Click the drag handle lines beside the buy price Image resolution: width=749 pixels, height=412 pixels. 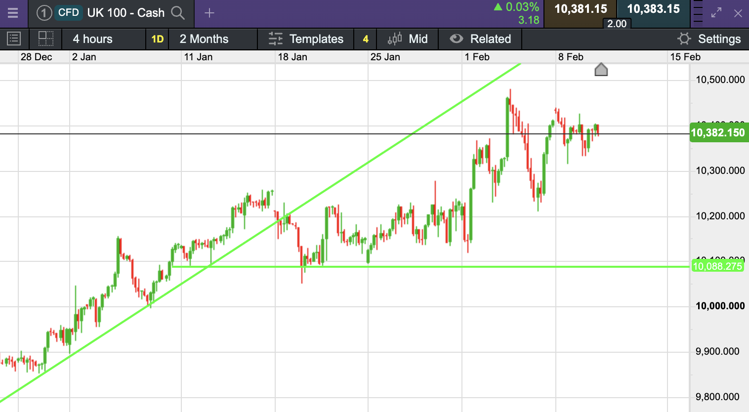pyautogui.click(x=698, y=13)
